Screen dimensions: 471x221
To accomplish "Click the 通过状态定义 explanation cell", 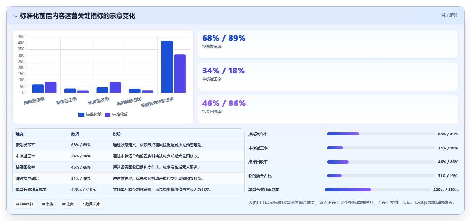I will [159, 145].
